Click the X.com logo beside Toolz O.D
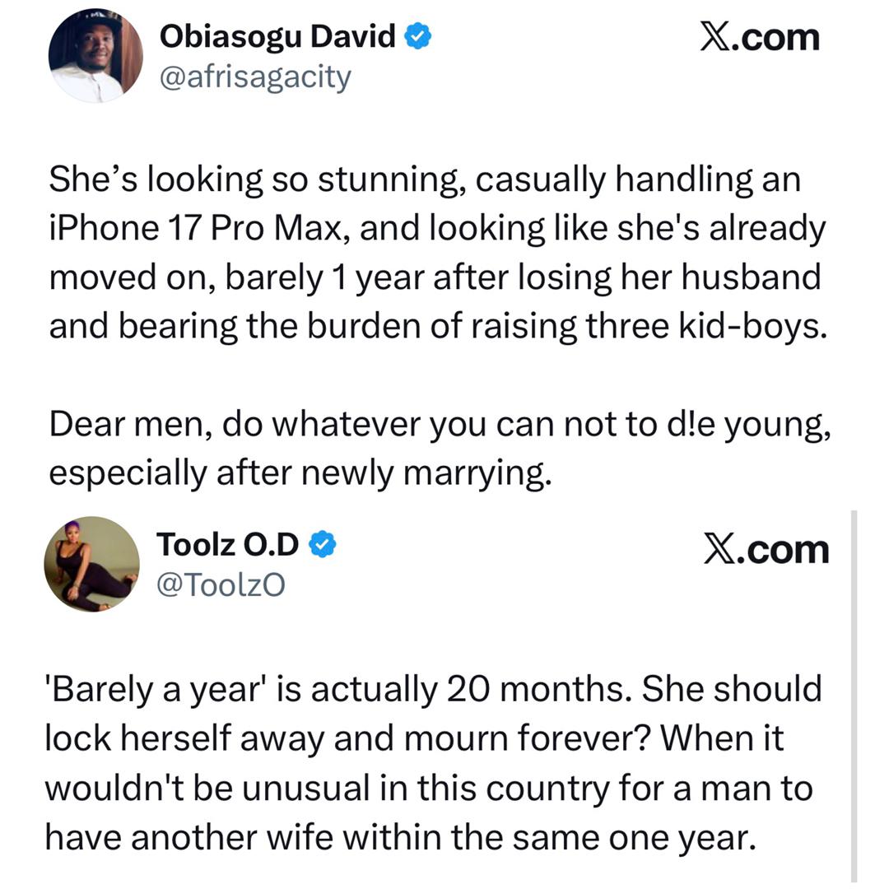 point(766,551)
